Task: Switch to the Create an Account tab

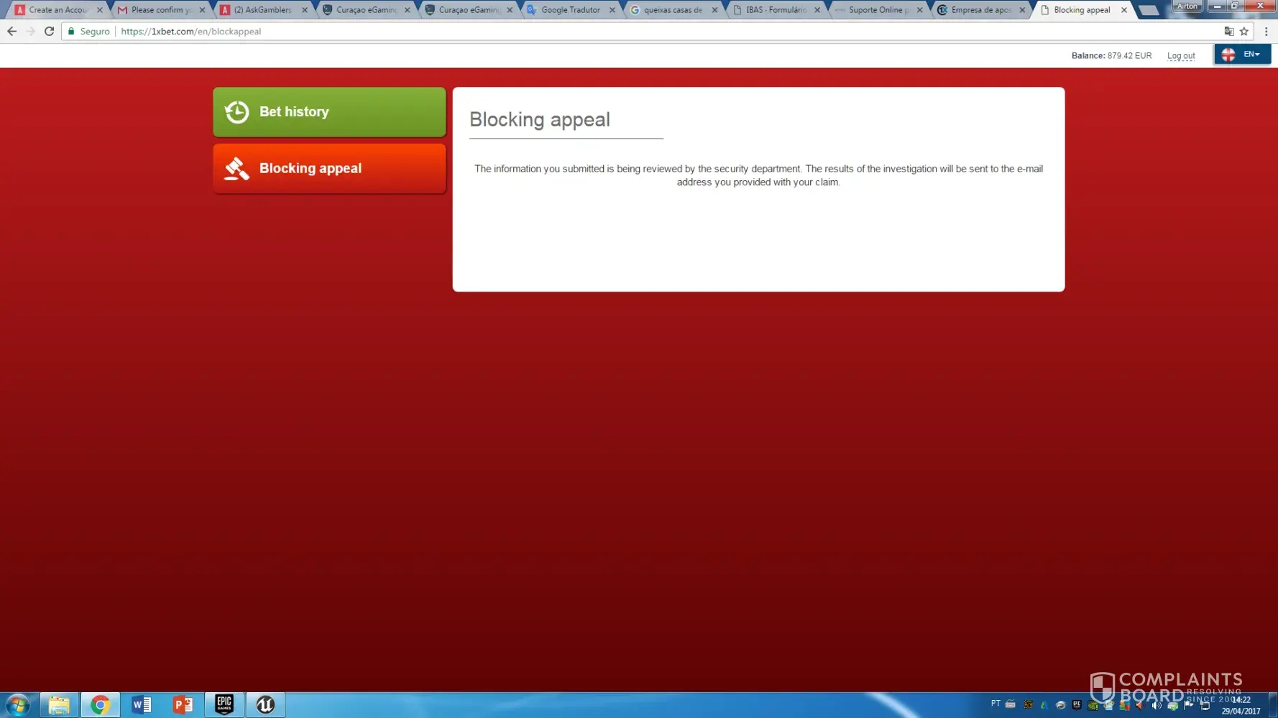Action: 58,10
